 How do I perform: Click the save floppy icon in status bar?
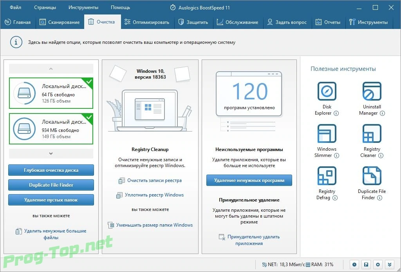tap(366, 265)
